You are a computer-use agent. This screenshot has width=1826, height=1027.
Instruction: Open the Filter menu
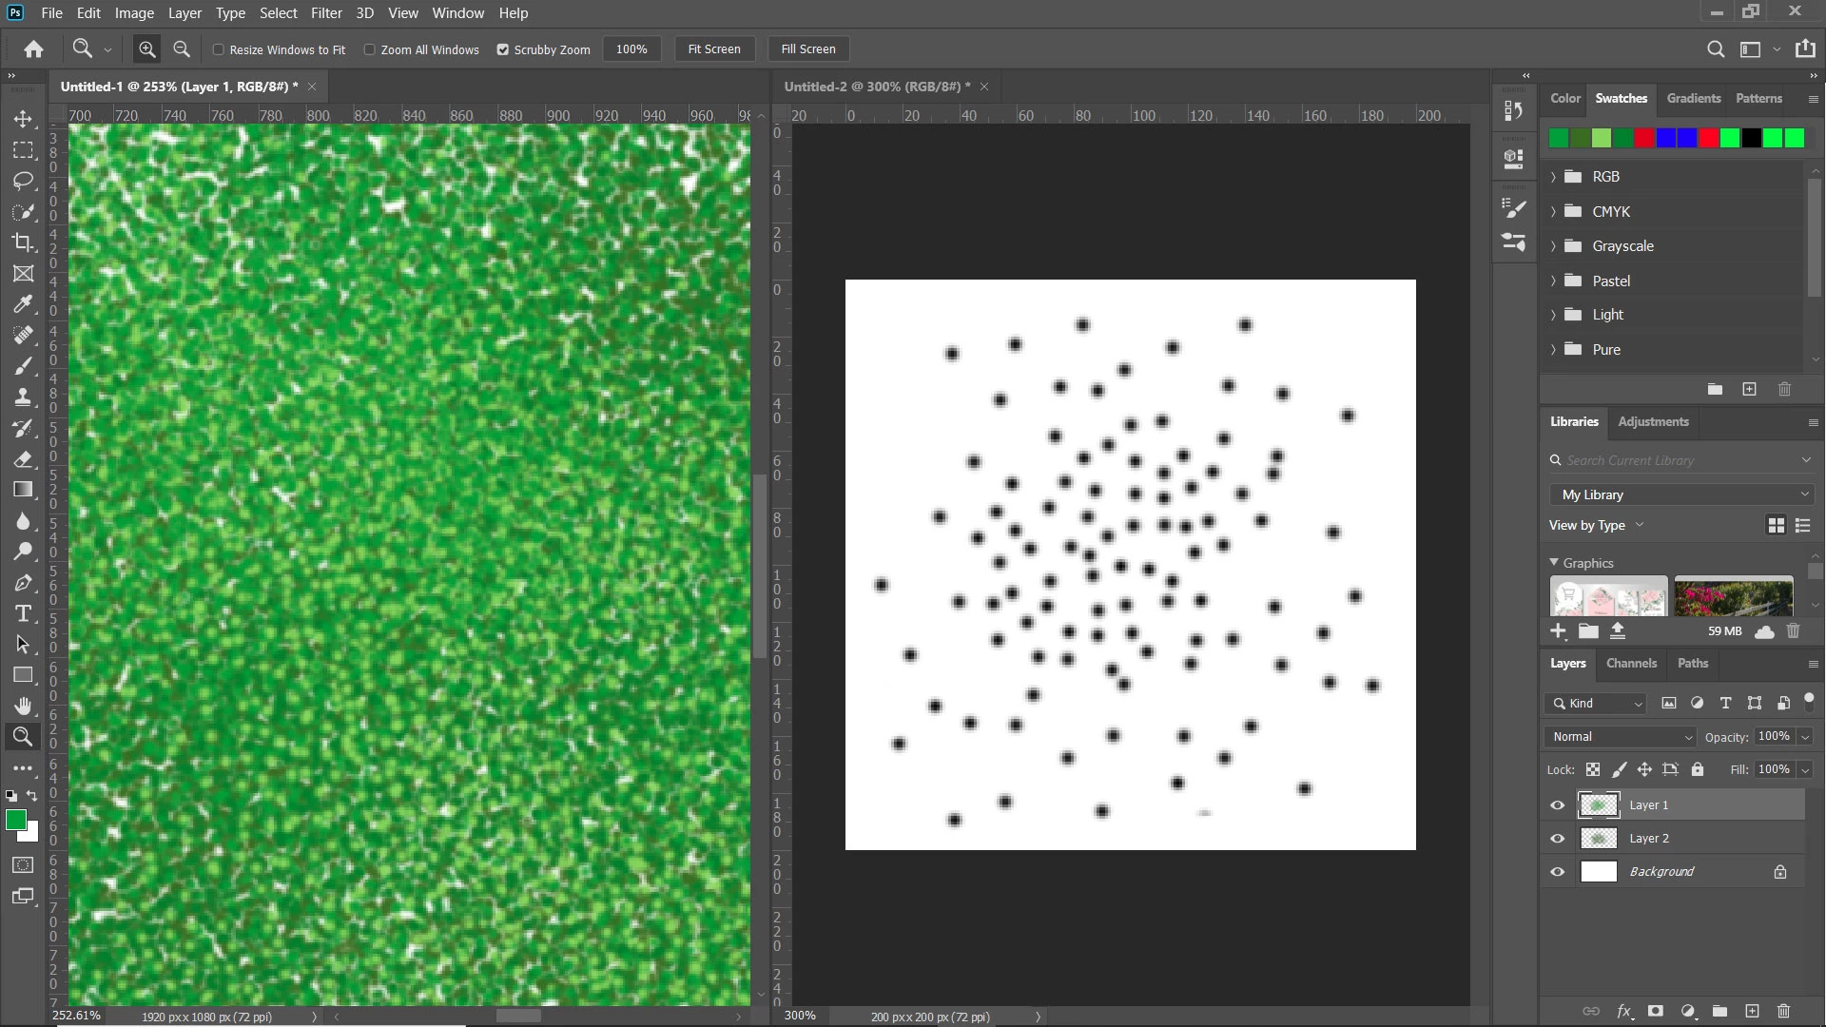click(x=325, y=13)
